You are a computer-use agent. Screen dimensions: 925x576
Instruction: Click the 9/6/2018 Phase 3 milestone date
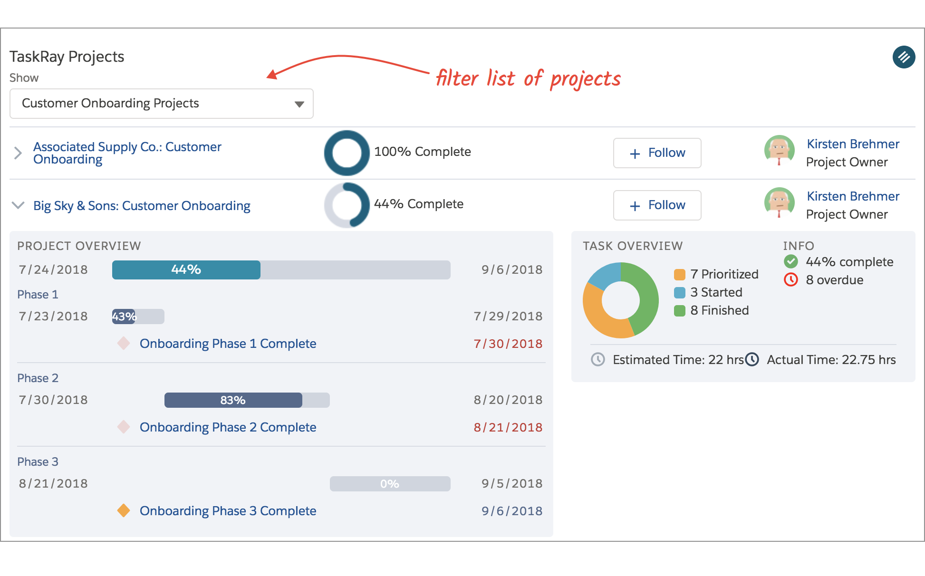511,511
